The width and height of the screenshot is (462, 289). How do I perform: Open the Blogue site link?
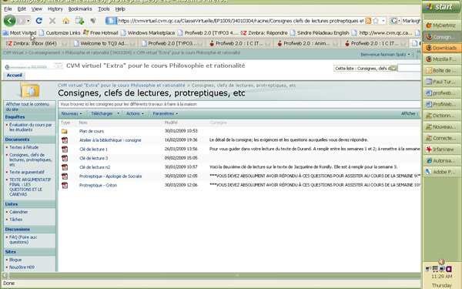(15, 260)
